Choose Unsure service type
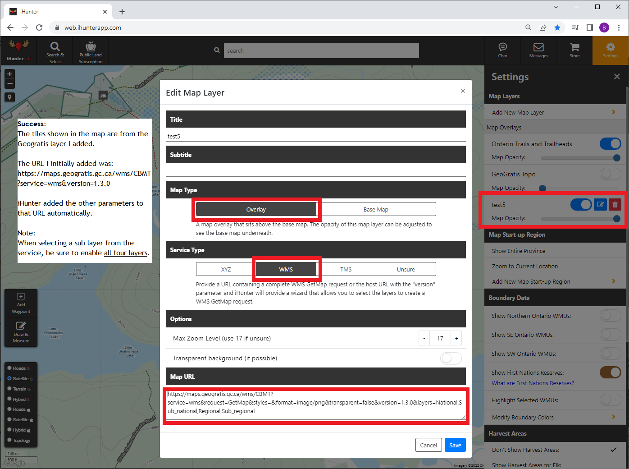The height and width of the screenshot is (469, 629). tap(406, 269)
